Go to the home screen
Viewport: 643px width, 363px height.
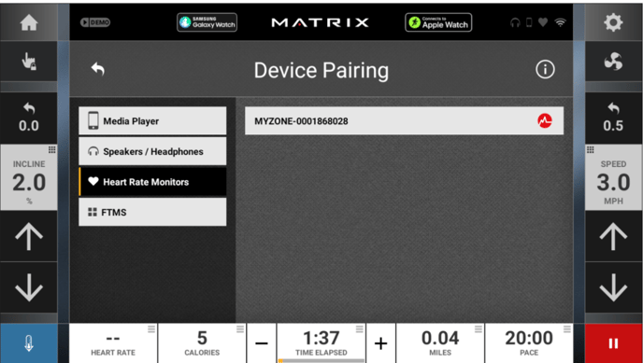[x=29, y=22]
